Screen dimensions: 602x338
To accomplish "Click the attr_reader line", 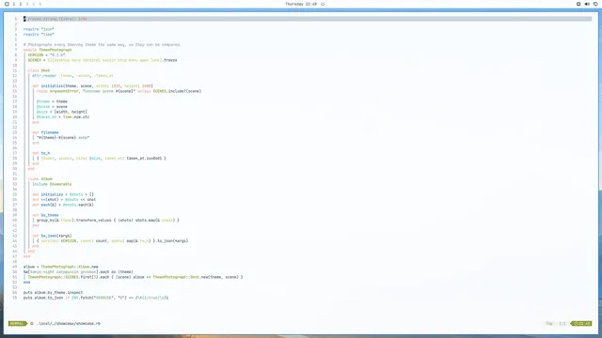I will pyautogui.click(x=73, y=75).
